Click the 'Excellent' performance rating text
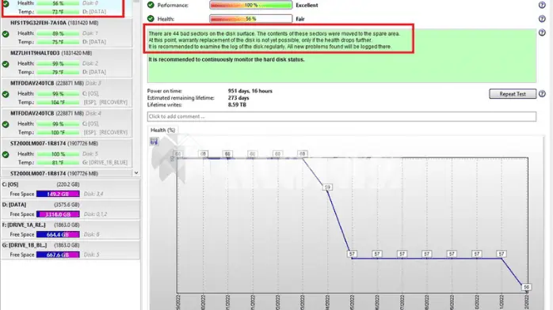This screenshot has width=553, height=310. 307,6
